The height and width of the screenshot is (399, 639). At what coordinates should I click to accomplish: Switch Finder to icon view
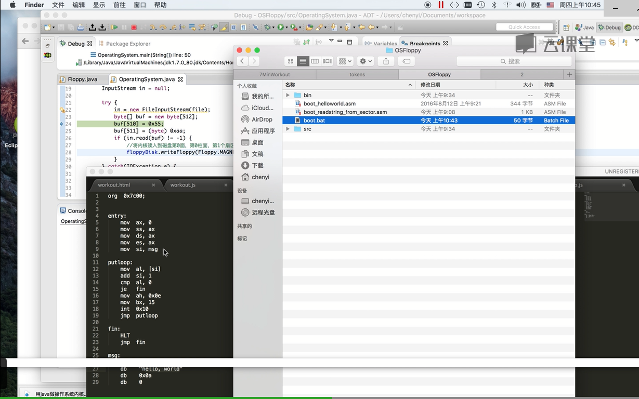coord(291,61)
